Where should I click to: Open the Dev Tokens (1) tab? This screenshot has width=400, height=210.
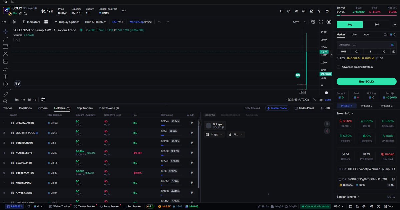109,108
